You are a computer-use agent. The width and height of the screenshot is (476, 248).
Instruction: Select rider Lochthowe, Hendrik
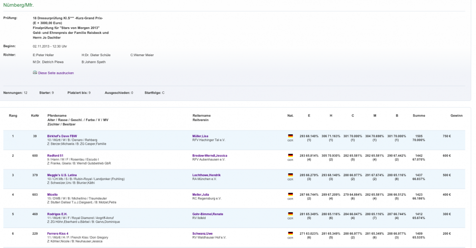click(206, 175)
